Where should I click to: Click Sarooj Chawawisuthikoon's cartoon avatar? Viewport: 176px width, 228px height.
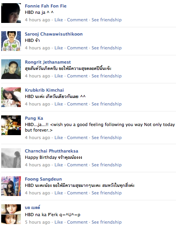coord(11,41)
